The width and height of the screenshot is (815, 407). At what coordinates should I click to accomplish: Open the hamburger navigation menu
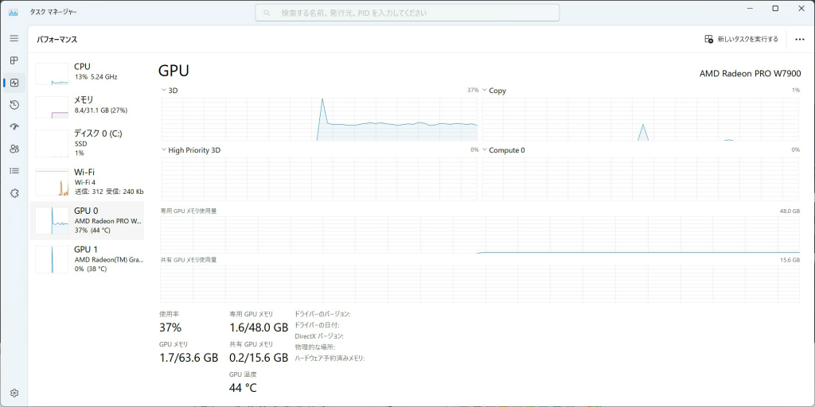coord(14,38)
